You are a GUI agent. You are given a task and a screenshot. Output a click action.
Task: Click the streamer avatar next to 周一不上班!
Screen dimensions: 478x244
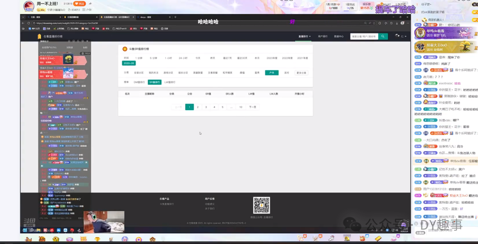coord(29,6)
